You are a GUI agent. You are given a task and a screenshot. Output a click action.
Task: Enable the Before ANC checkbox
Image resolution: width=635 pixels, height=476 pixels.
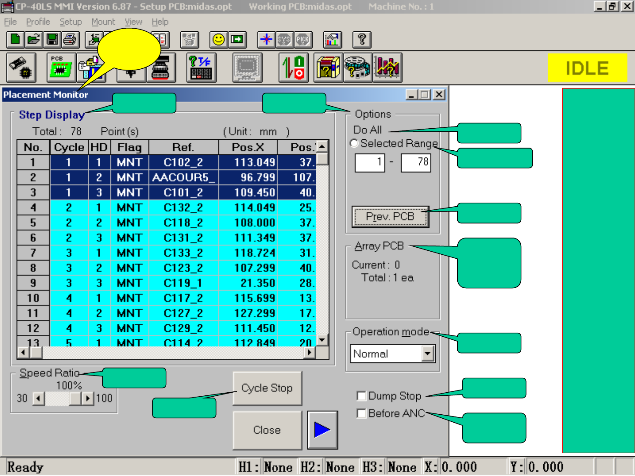pos(362,413)
